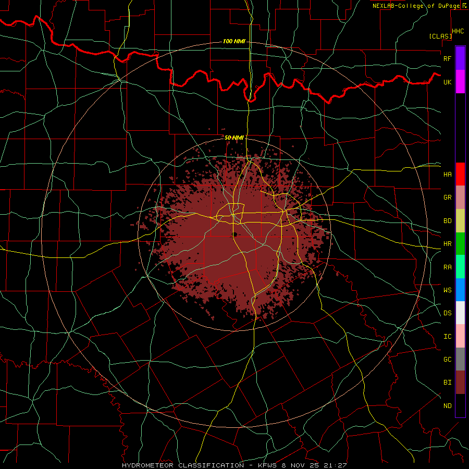Click the BI legend label
Viewport: 469px width, 469px height.
[x=447, y=382]
